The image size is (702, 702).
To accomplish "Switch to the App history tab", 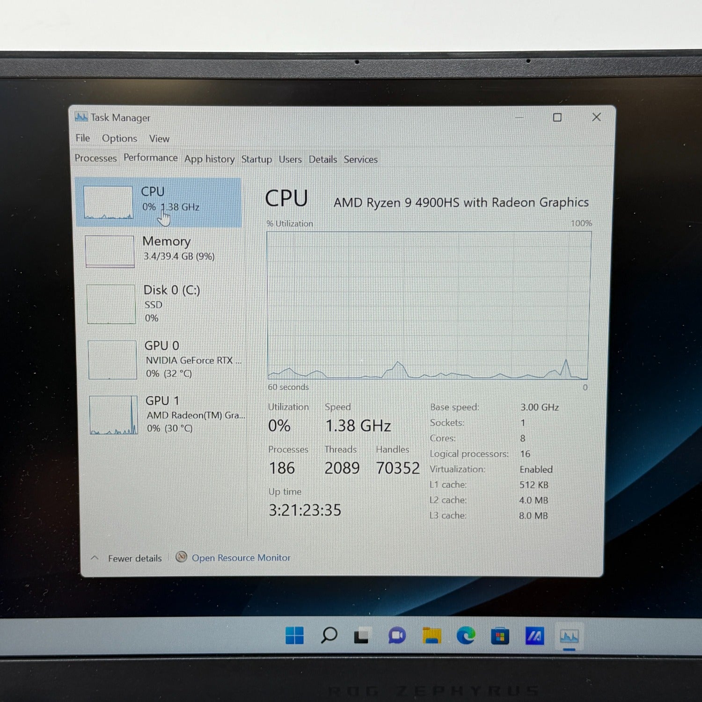I will (209, 159).
